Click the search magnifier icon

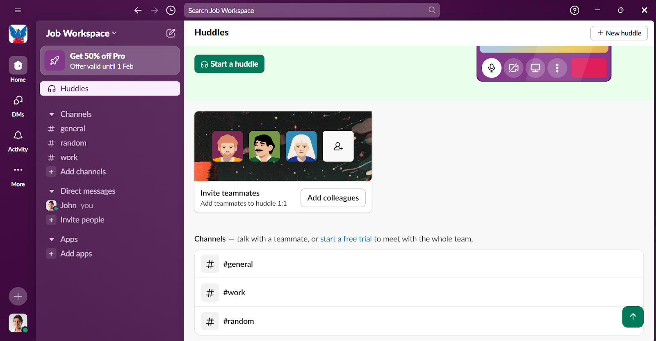(x=432, y=10)
